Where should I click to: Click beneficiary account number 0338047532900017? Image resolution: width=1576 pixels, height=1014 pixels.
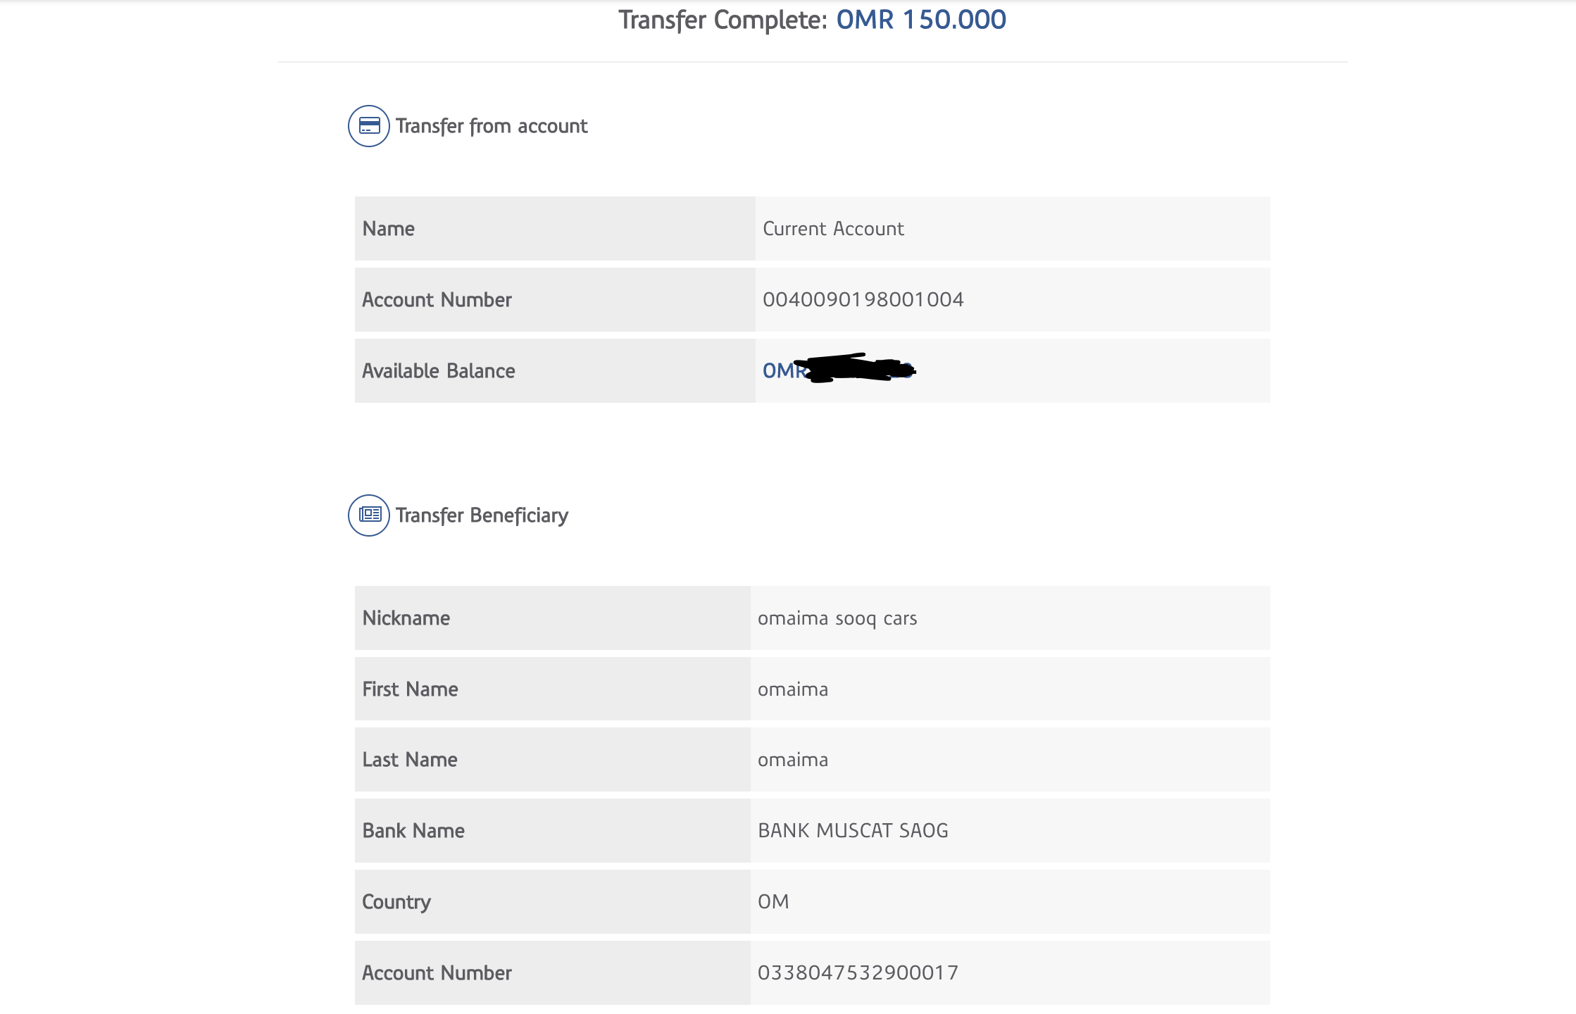[x=858, y=973]
